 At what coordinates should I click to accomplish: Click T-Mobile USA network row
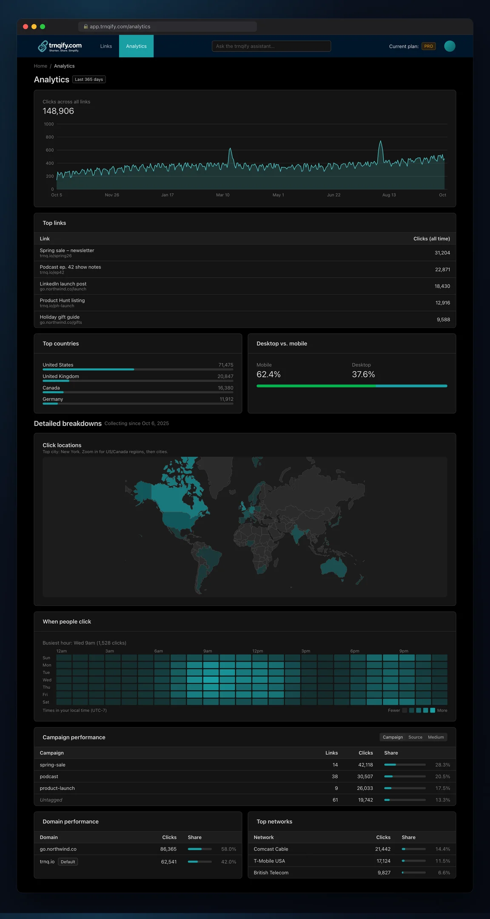(352, 861)
